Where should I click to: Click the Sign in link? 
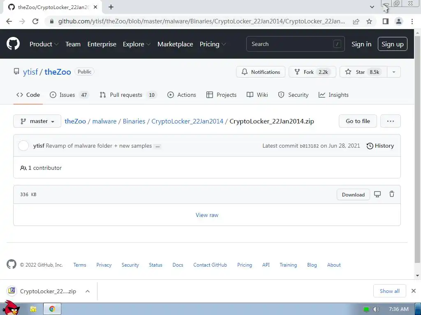[361, 44]
